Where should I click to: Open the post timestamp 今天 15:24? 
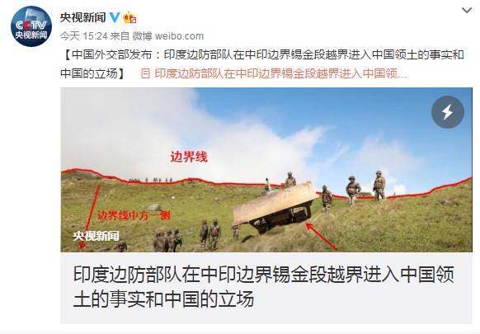click(x=83, y=36)
